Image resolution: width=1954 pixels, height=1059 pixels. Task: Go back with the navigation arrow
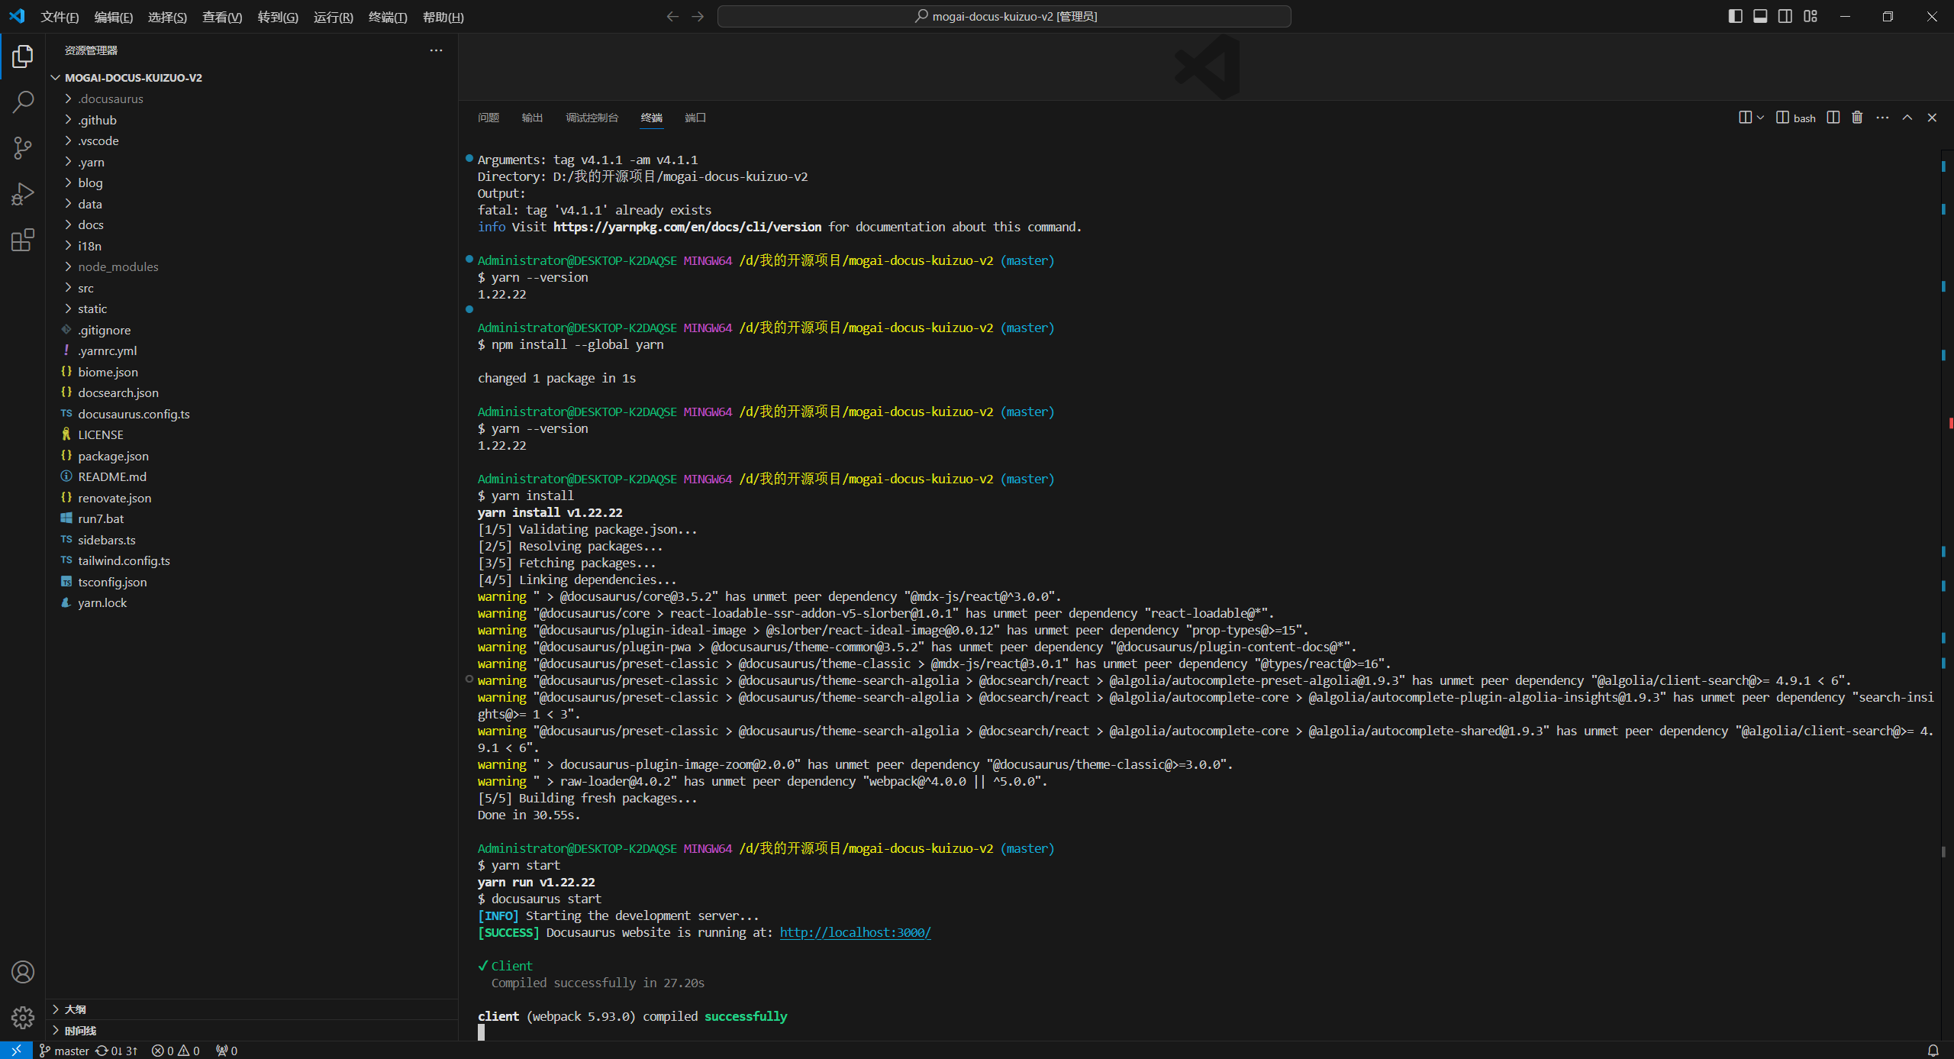pyautogui.click(x=672, y=16)
